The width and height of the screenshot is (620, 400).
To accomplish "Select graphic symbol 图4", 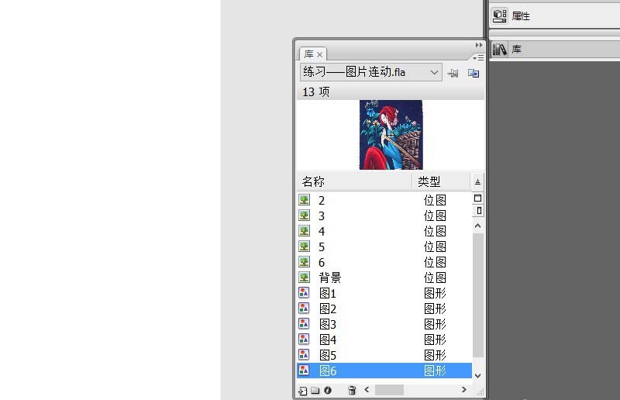I will point(384,340).
